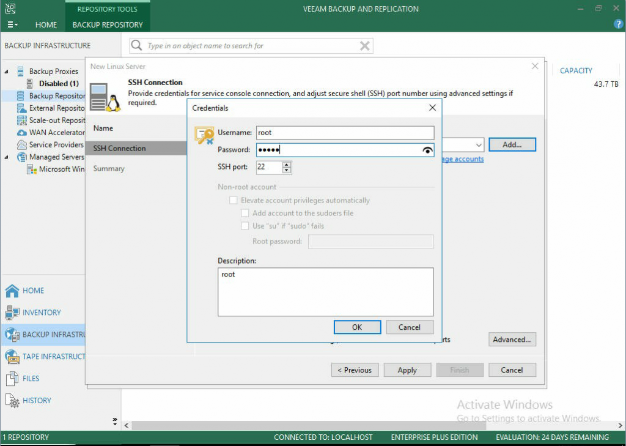This screenshot has height=446, width=626.
Task: Focus the Username field
Action: point(345,133)
